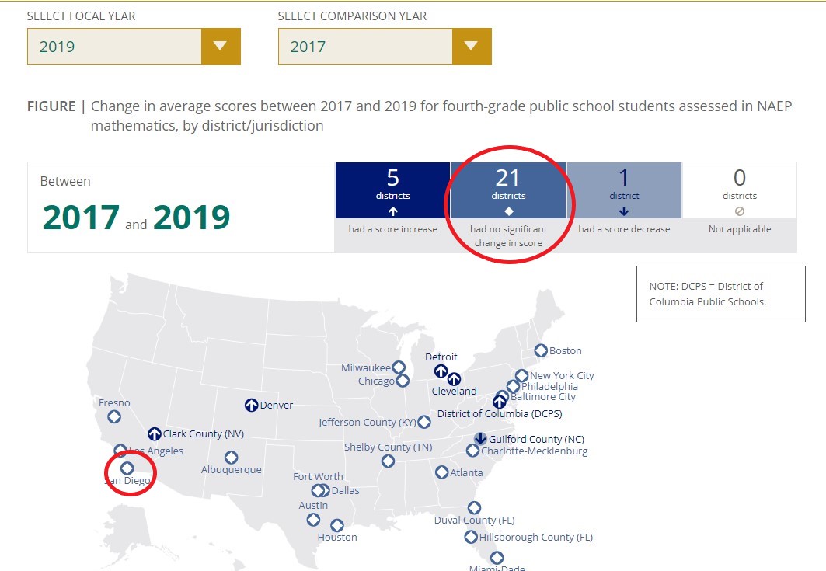Click the Boston diamond marker

(541, 351)
